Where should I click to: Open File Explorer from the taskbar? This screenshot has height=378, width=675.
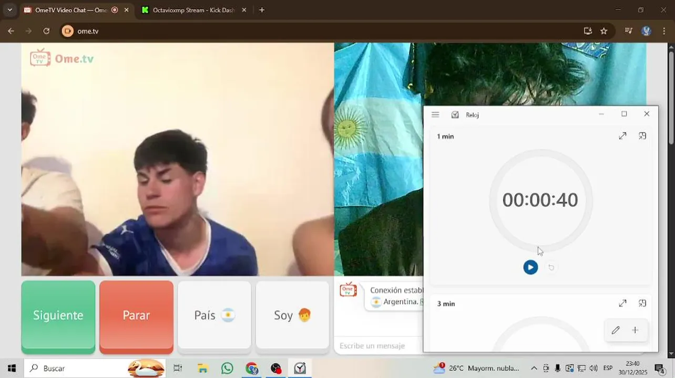click(x=202, y=369)
